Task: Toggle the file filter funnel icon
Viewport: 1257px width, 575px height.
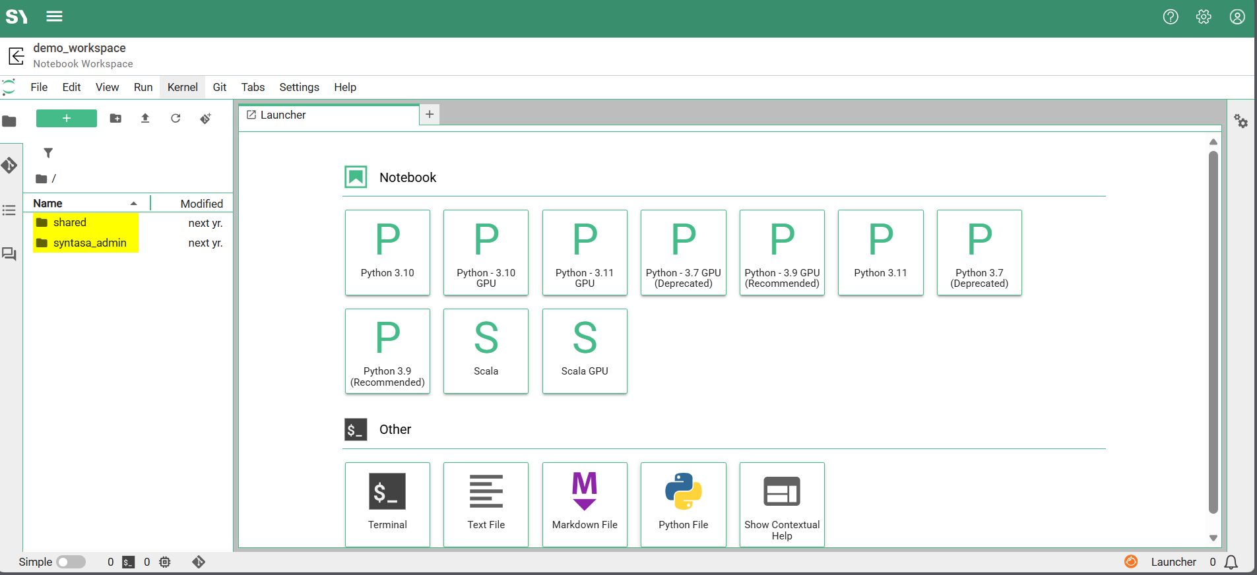Action: tap(48, 153)
